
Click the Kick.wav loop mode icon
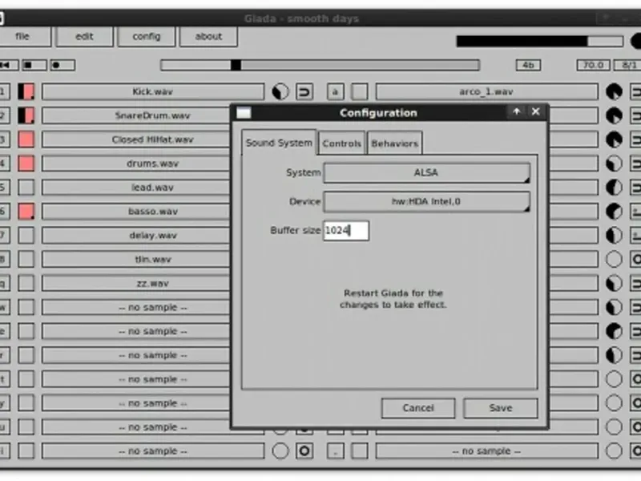[304, 91]
